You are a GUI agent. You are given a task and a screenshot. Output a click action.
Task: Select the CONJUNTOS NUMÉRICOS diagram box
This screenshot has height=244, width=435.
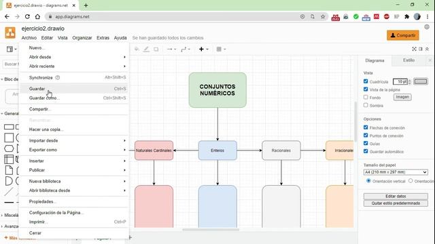pos(217,90)
